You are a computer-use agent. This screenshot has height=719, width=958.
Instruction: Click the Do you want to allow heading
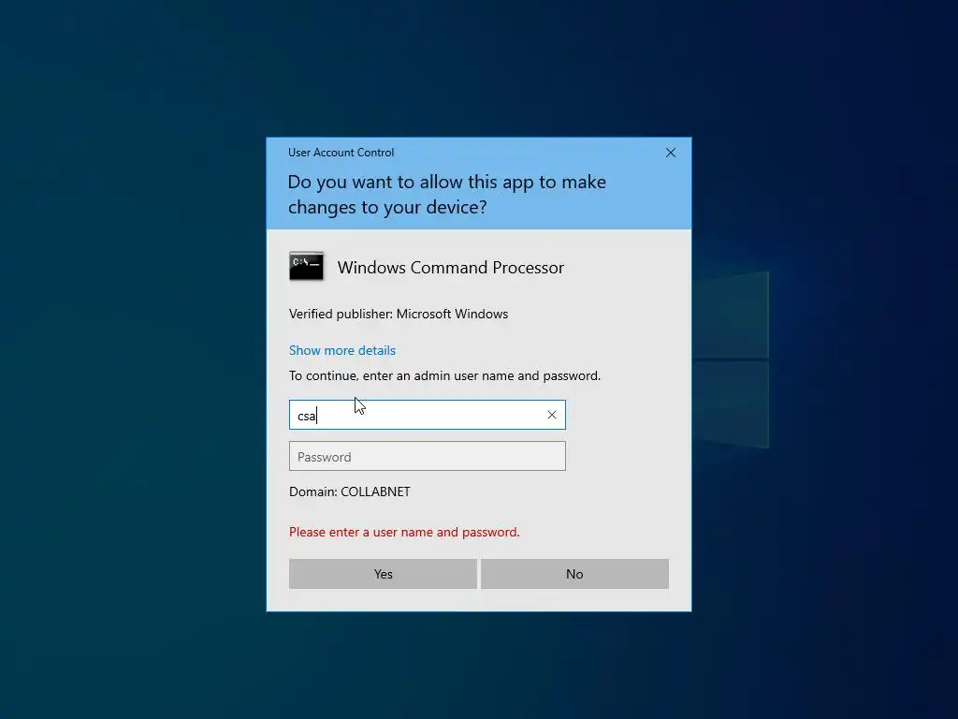tap(446, 194)
